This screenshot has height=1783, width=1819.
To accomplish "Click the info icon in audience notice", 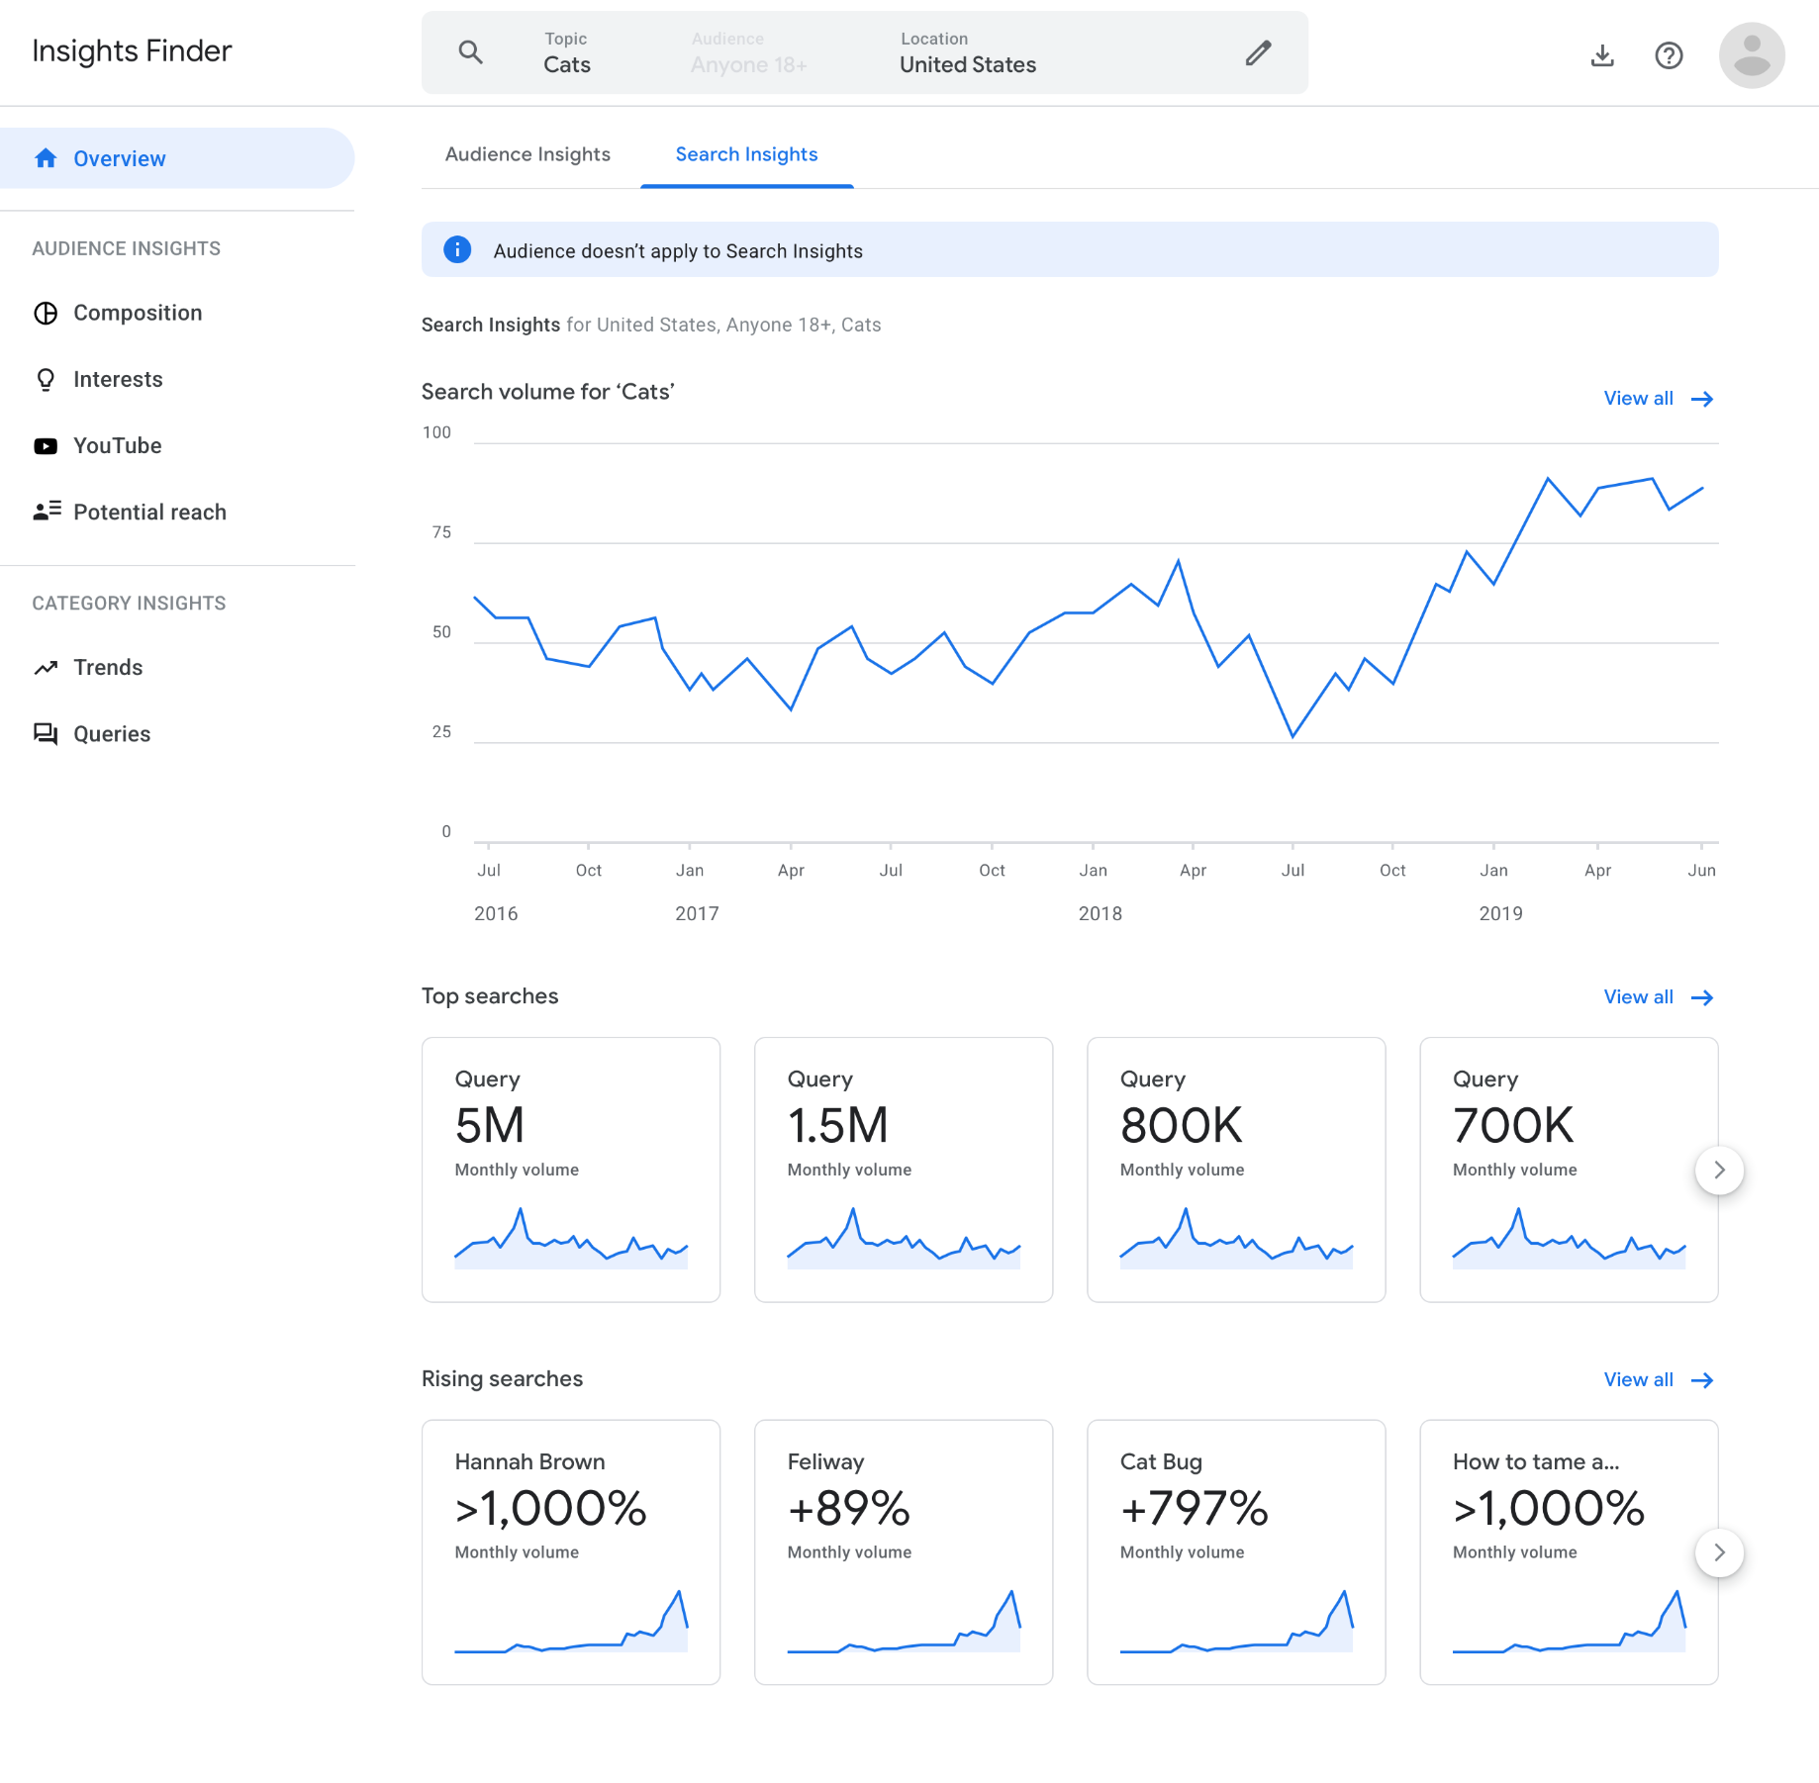I will click(x=457, y=250).
